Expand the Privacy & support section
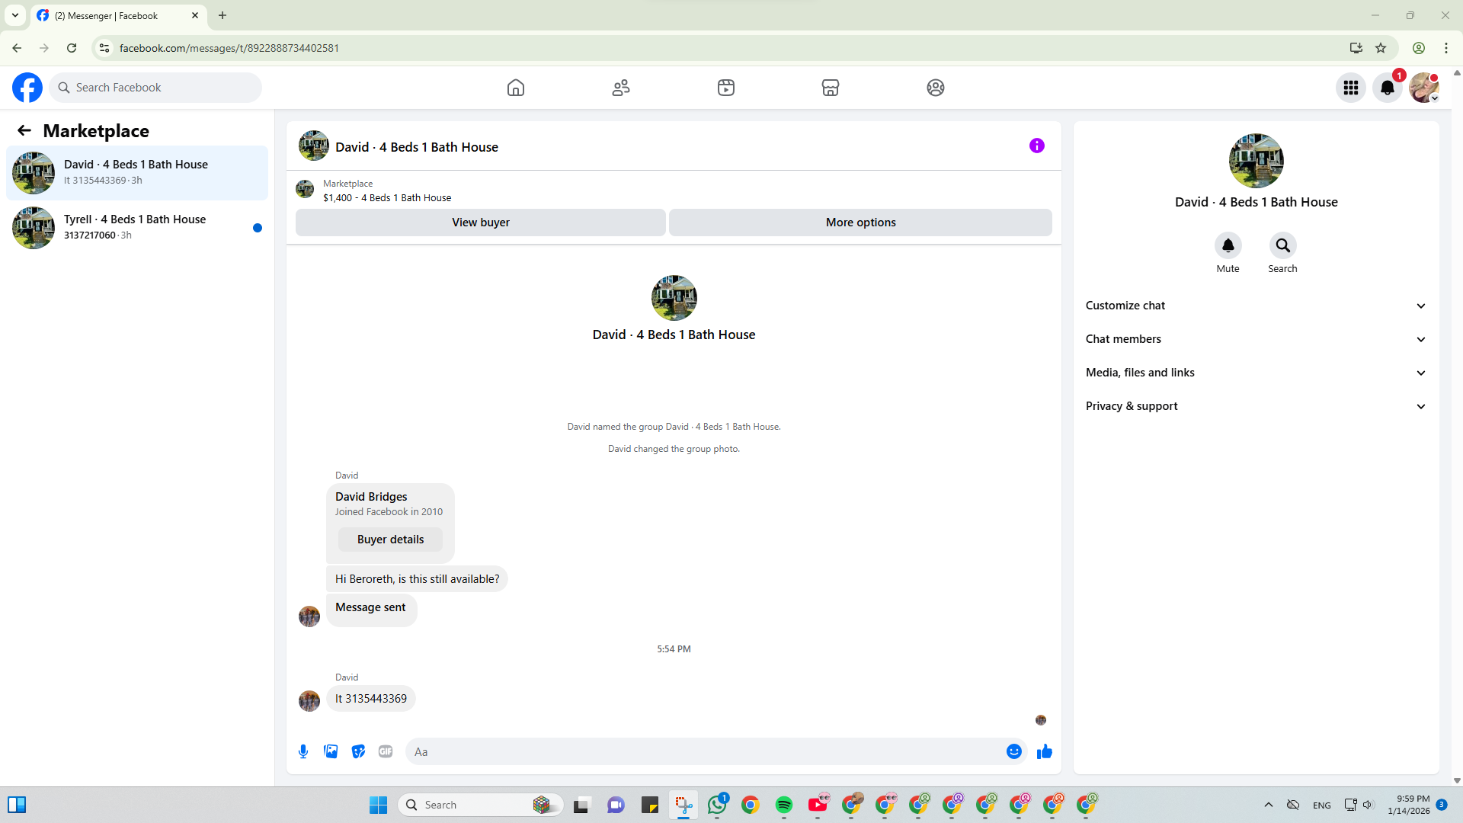 [1255, 406]
